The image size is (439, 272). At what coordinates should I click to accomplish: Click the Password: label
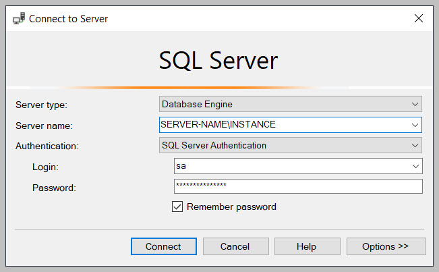[x=54, y=188]
